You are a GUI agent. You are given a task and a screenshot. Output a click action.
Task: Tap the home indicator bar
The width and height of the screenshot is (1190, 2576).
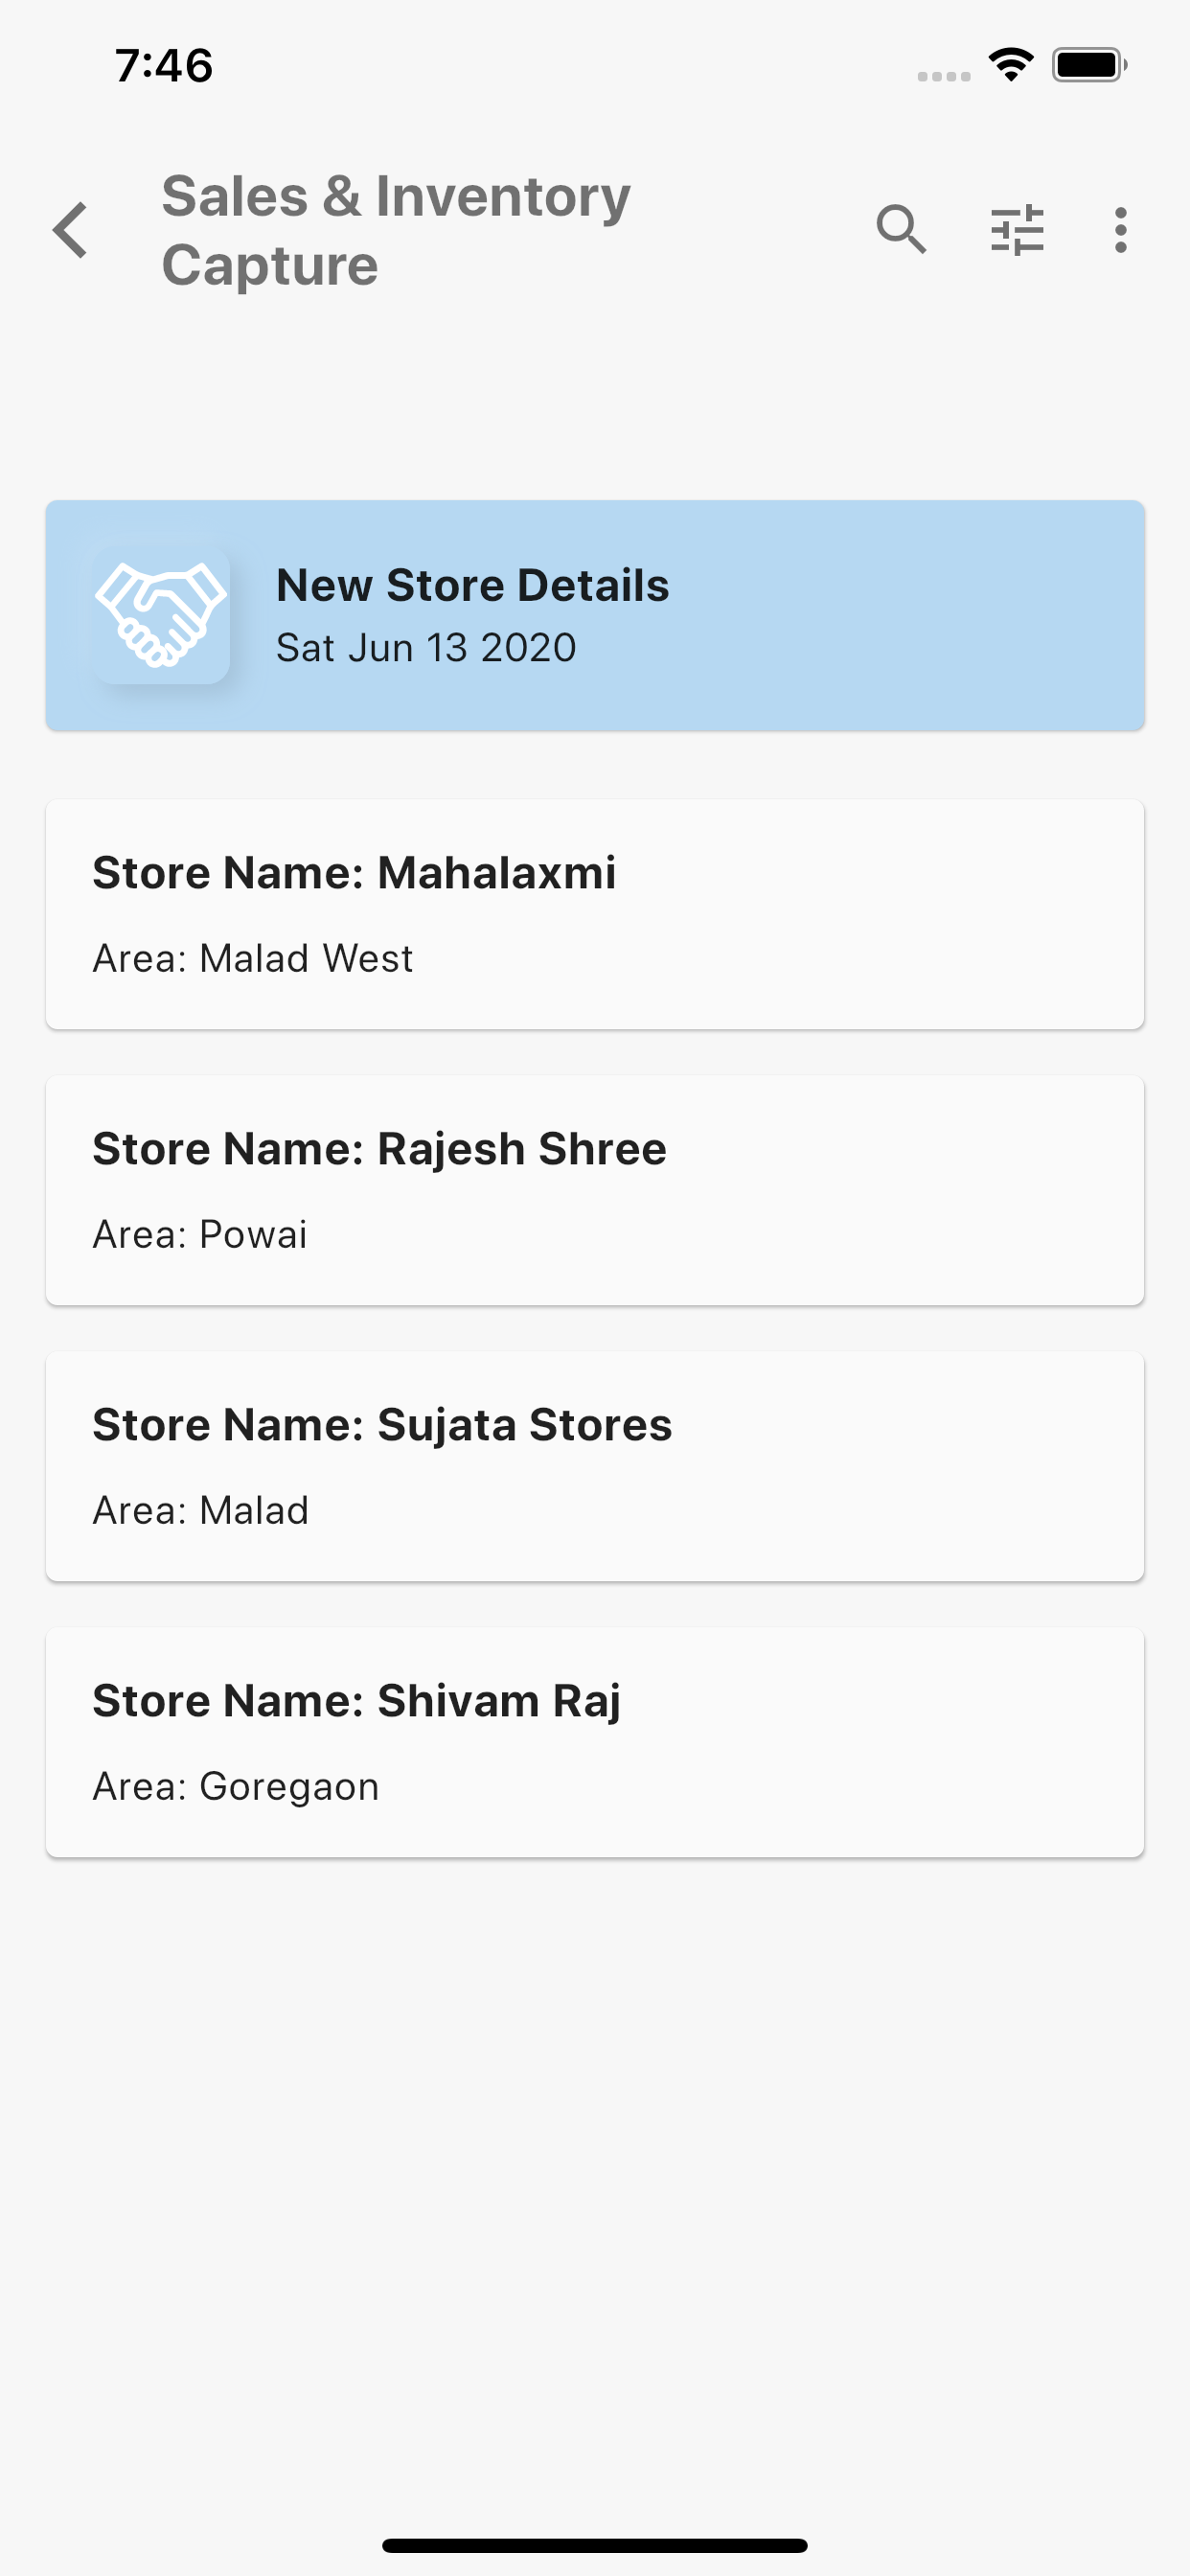point(595,2545)
